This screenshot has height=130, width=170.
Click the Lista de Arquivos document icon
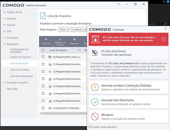(43, 16)
